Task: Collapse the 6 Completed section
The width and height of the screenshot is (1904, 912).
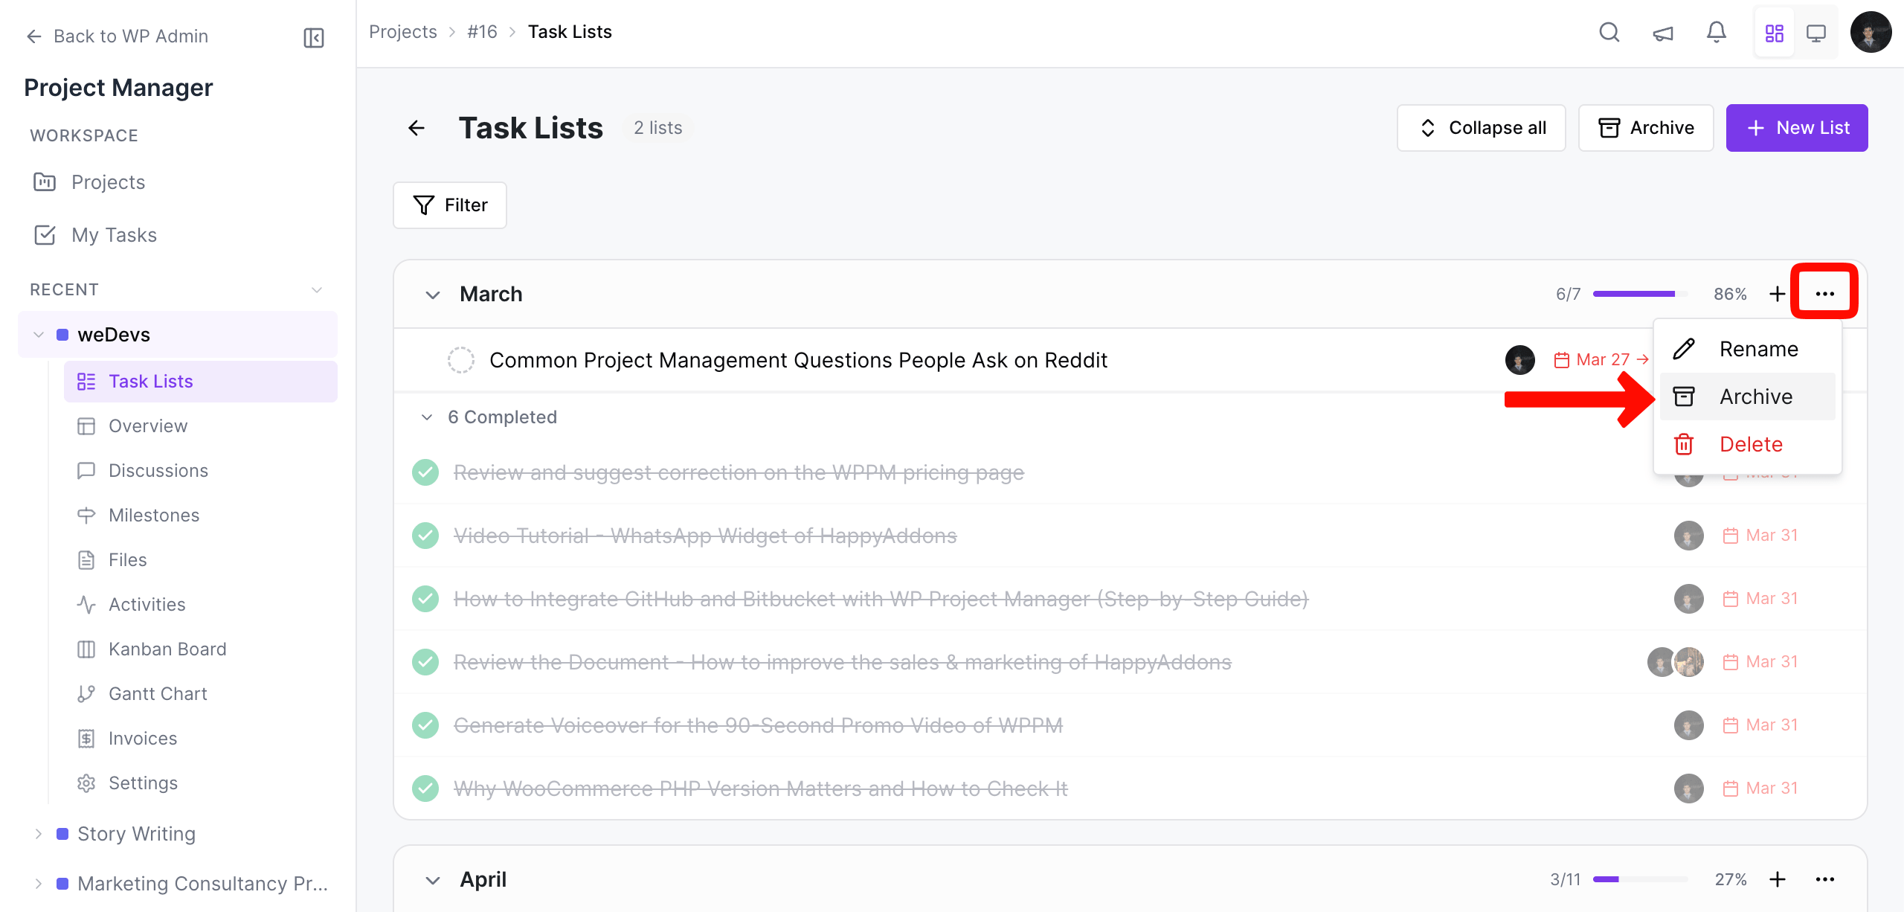Action: coord(426,417)
